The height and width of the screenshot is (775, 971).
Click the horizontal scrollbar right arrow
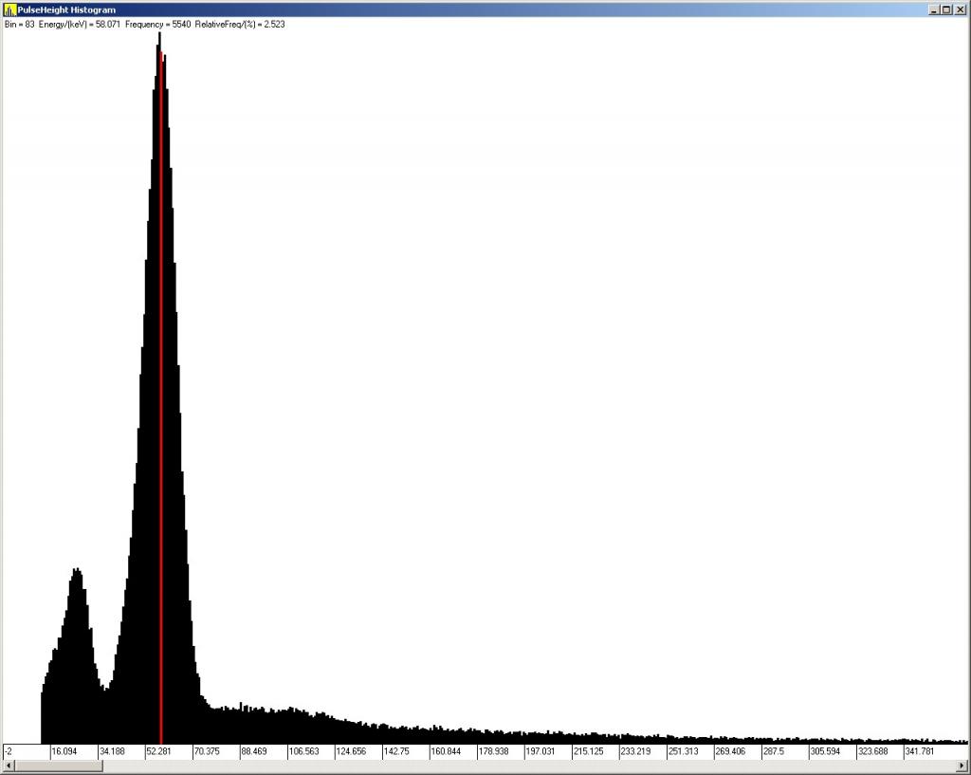tap(962, 766)
